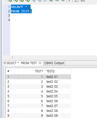Click the empty editor line 3

53,16
